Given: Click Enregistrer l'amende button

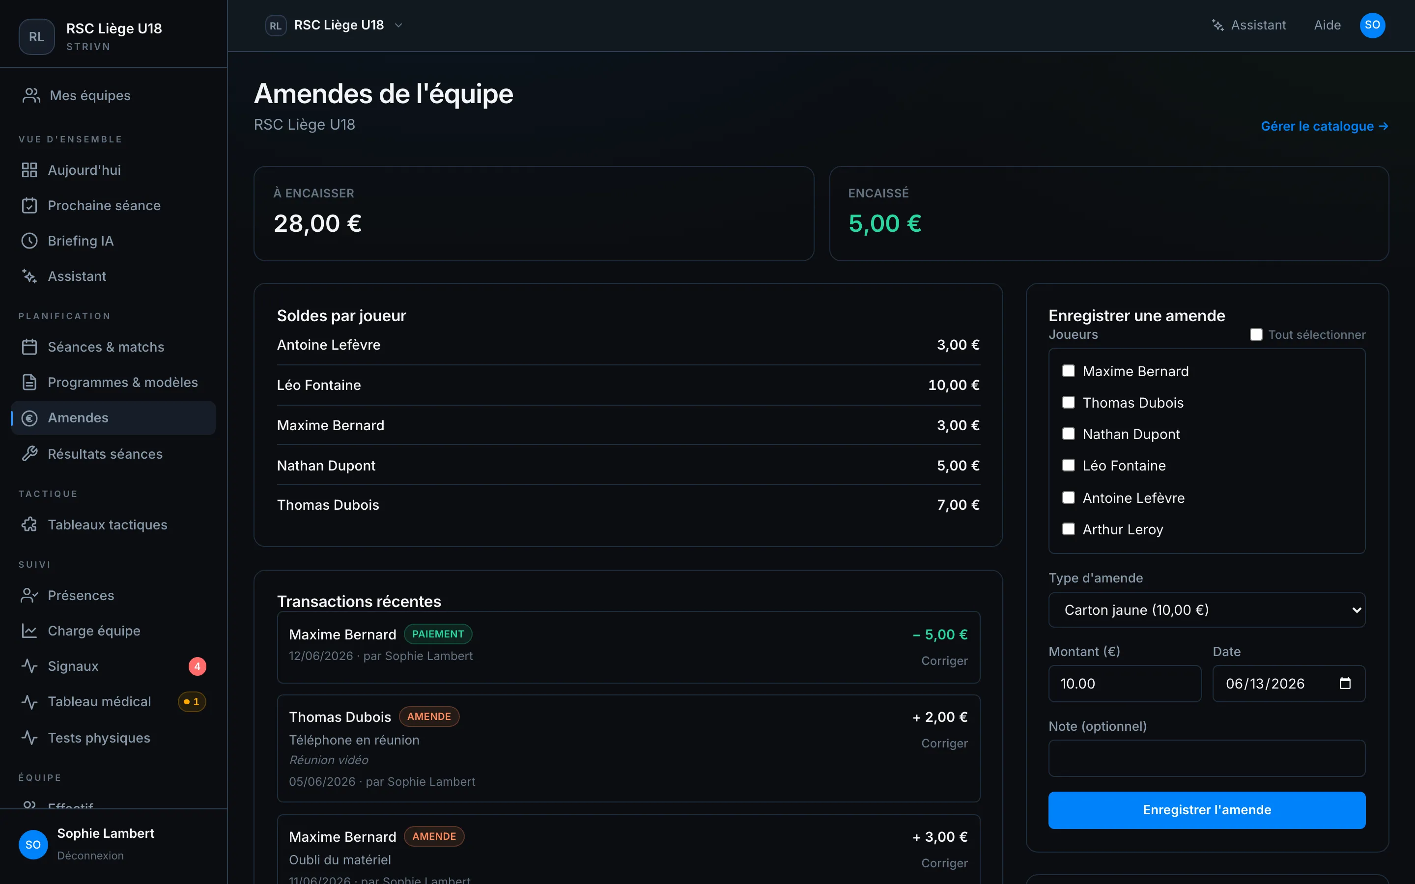Looking at the screenshot, I should [1207, 810].
